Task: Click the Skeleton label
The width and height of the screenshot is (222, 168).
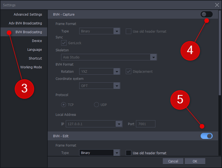Action: [62, 50]
